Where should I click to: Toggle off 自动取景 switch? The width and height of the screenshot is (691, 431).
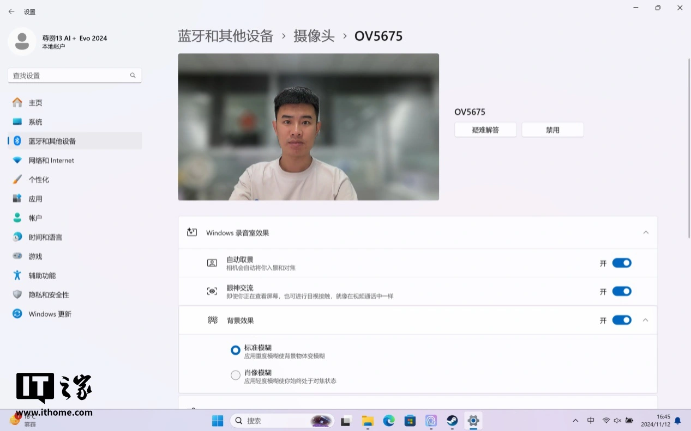pyautogui.click(x=621, y=263)
